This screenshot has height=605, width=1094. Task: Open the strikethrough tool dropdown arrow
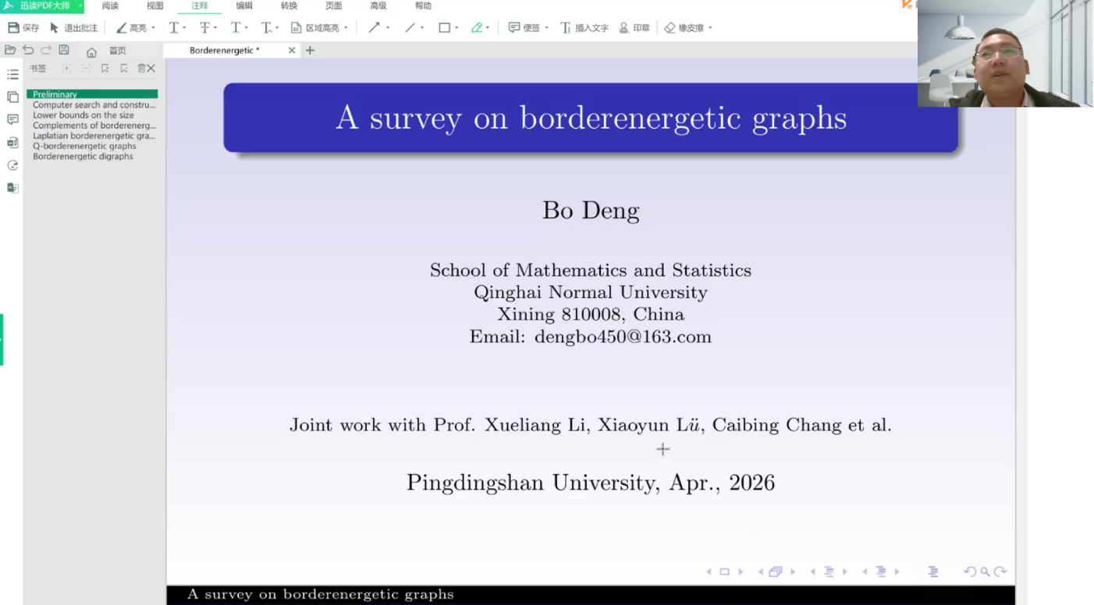click(x=215, y=28)
